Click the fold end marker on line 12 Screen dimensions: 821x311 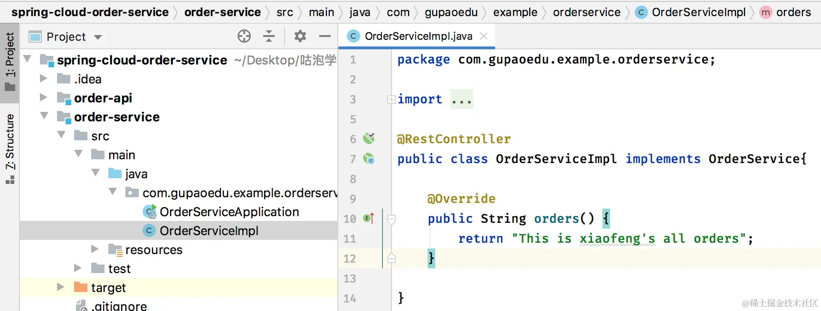391,258
